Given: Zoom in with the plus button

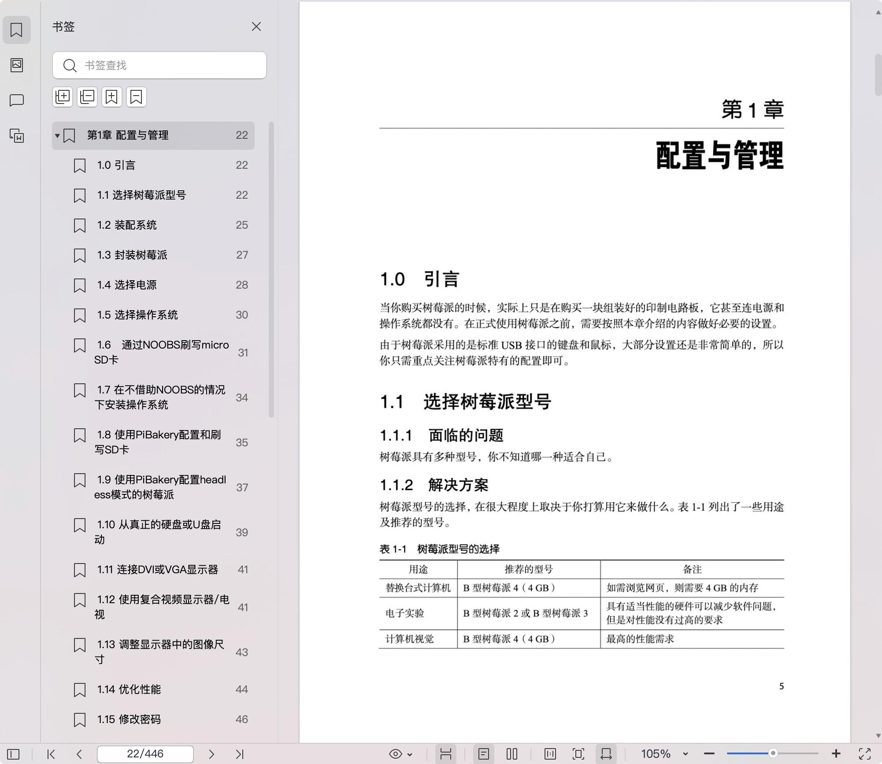Looking at the screenshot, I should click(x=836, y=754).
